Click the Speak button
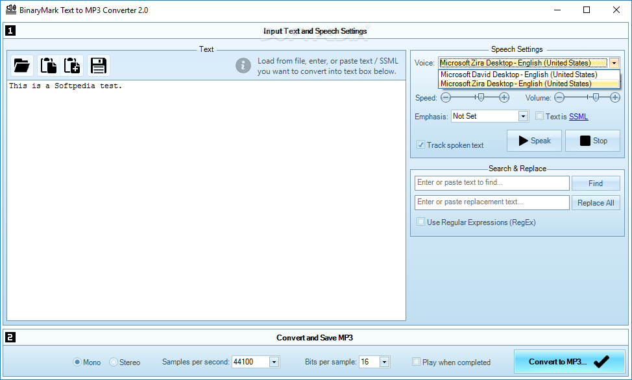 pyautogui.click(x=534, y=141)
